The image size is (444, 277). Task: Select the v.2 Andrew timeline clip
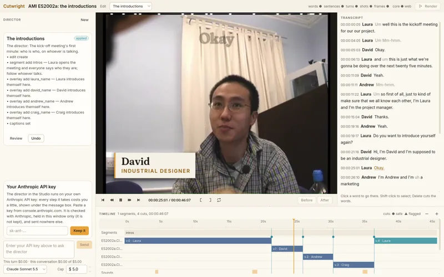(x=318, y=257)
